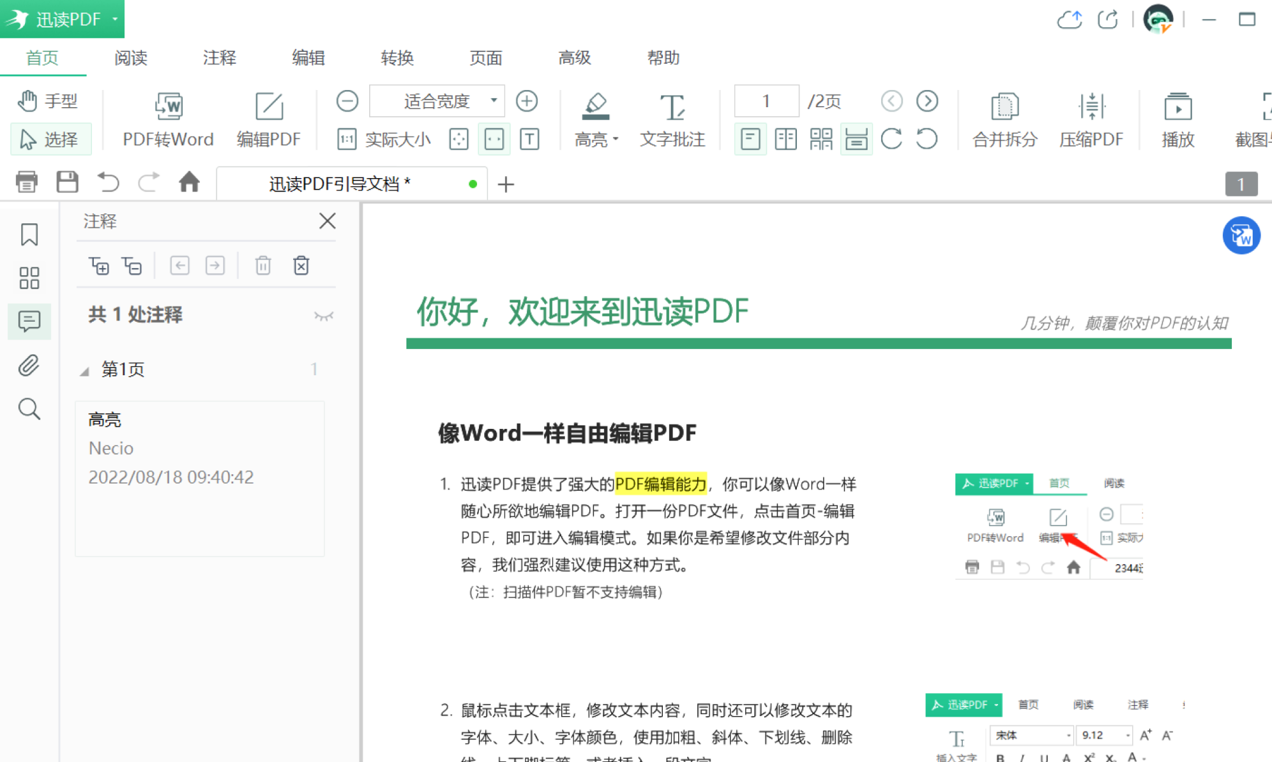
Task: Open the 编辑 ribbon tab
Action: click(308, 58)
